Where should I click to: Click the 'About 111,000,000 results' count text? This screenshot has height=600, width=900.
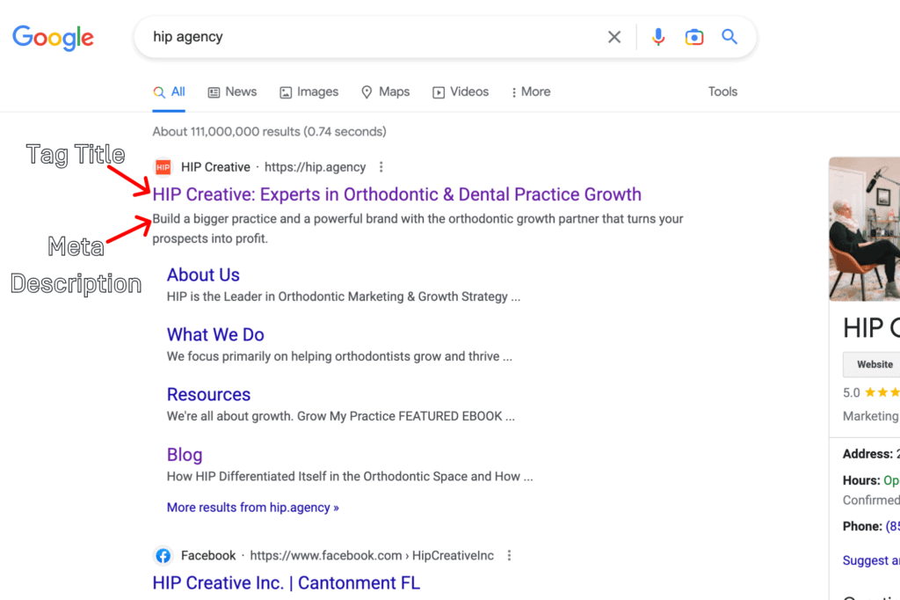point(269,132)
